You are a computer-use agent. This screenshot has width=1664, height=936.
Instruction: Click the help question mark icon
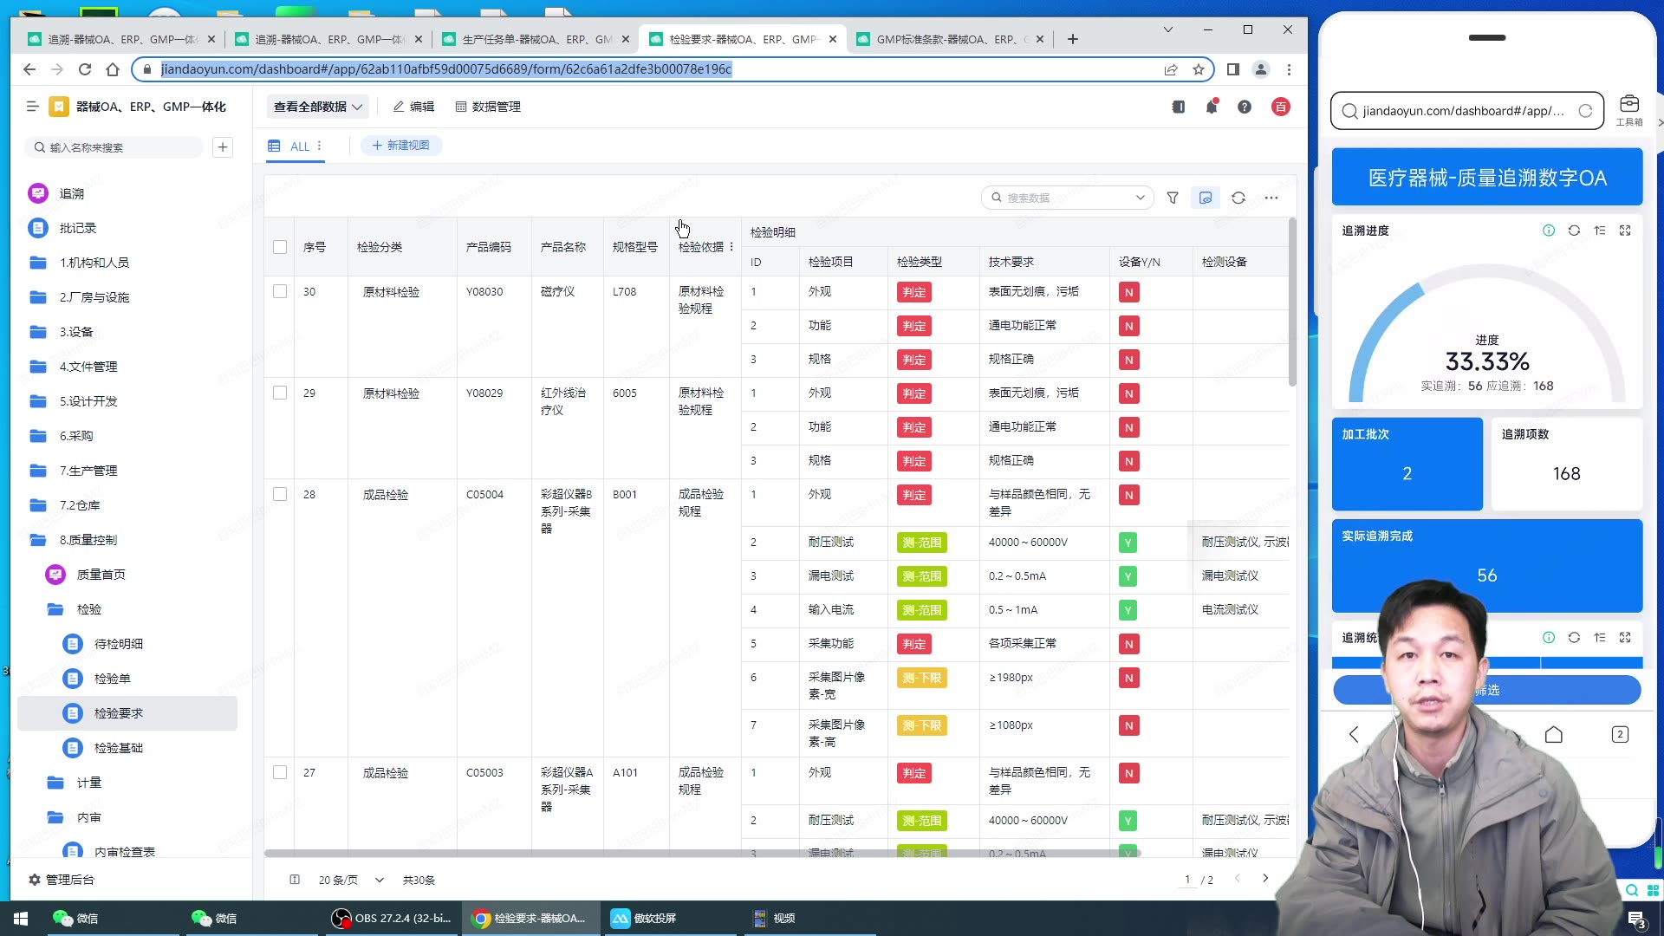pos(1245,107)
